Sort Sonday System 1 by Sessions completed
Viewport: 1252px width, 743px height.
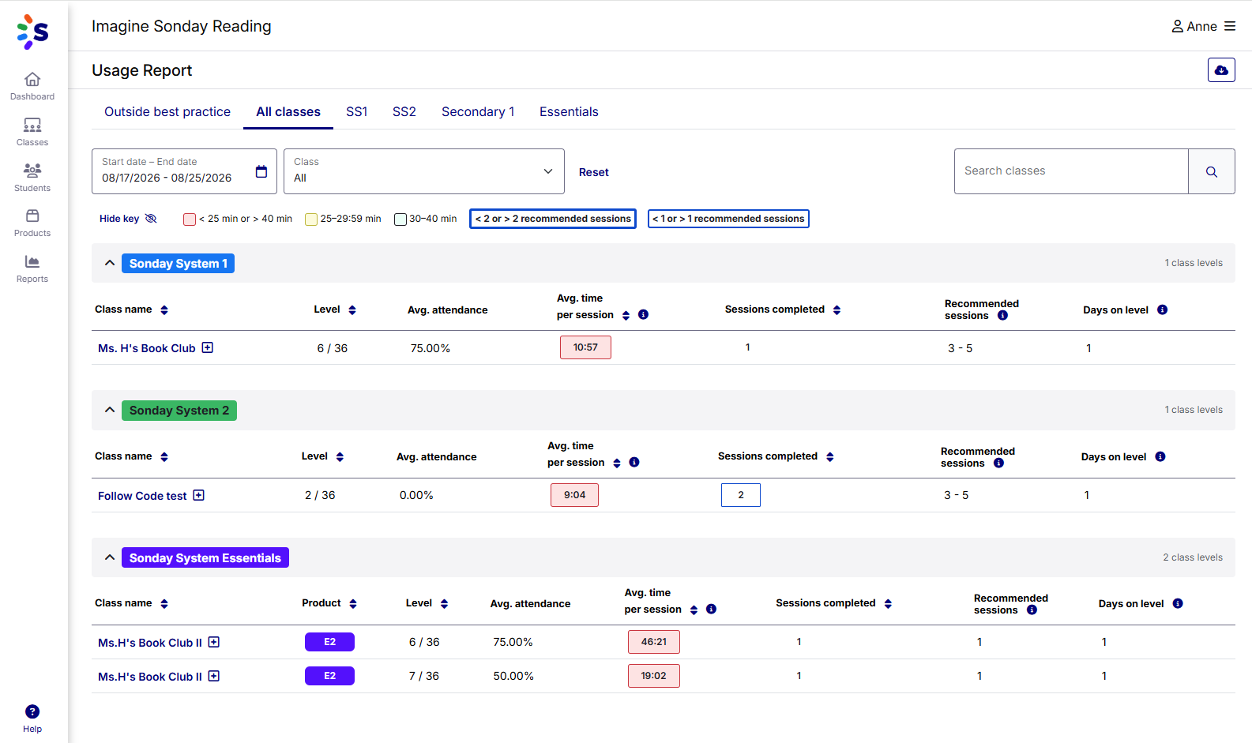pos(837,310)
